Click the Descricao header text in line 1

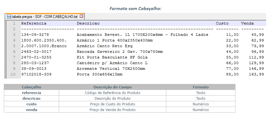point(88,23)
